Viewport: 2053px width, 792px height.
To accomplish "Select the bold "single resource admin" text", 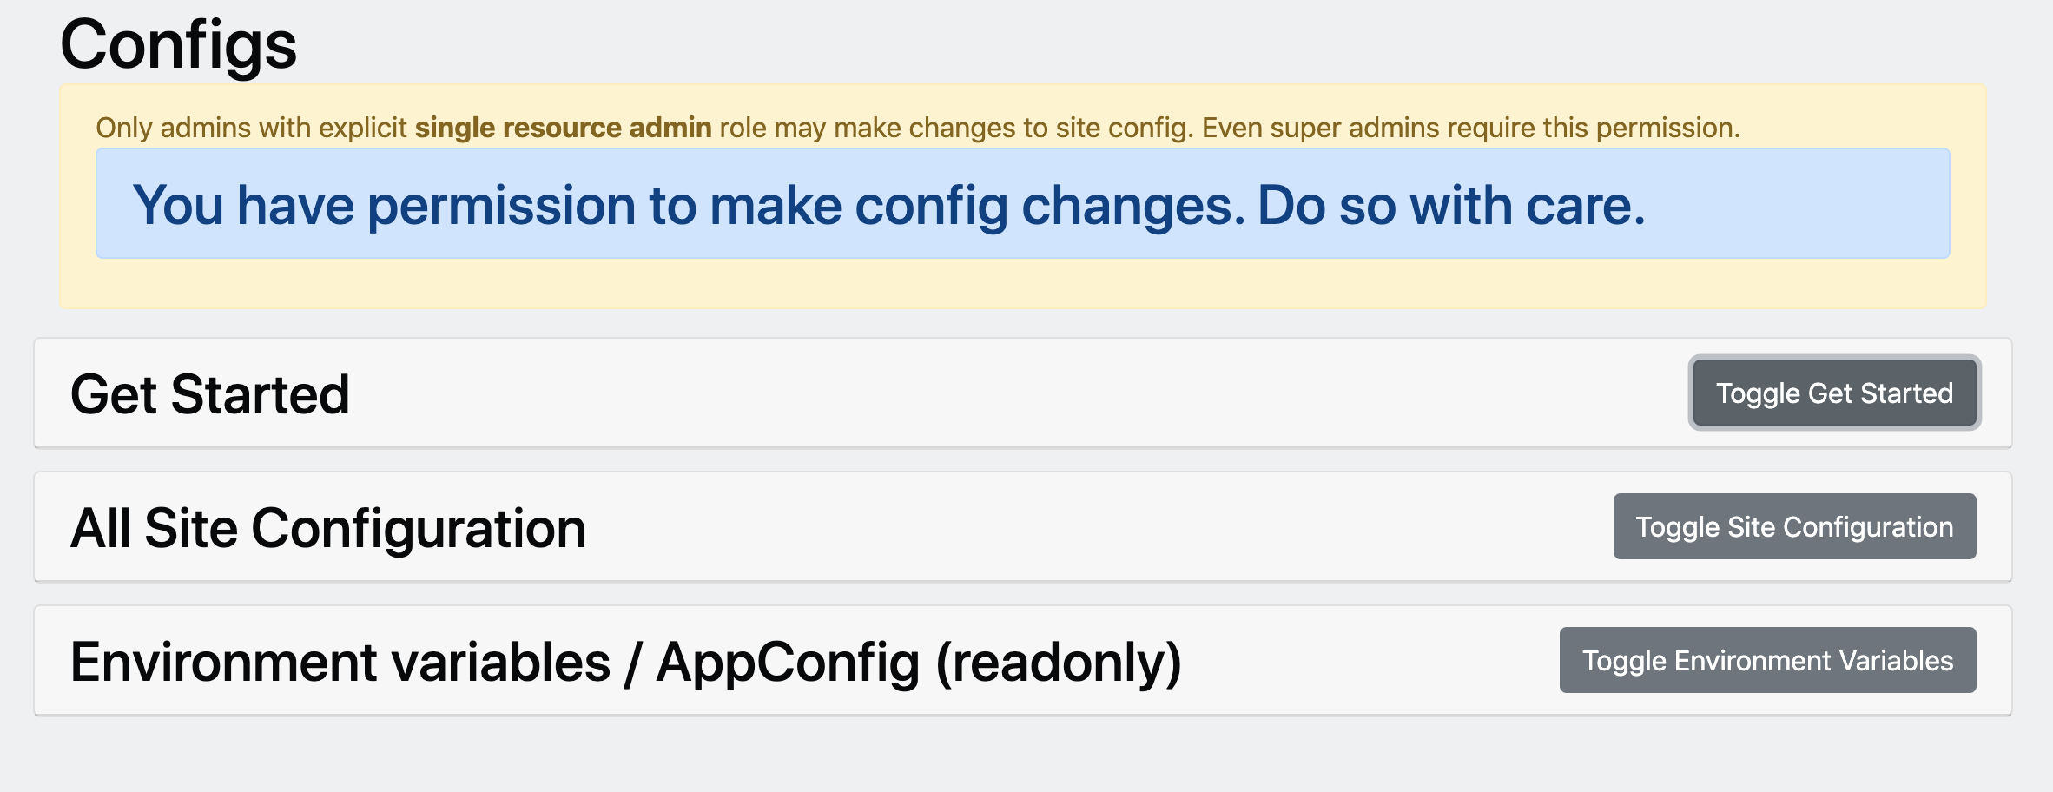I will (x=563, y=128).
